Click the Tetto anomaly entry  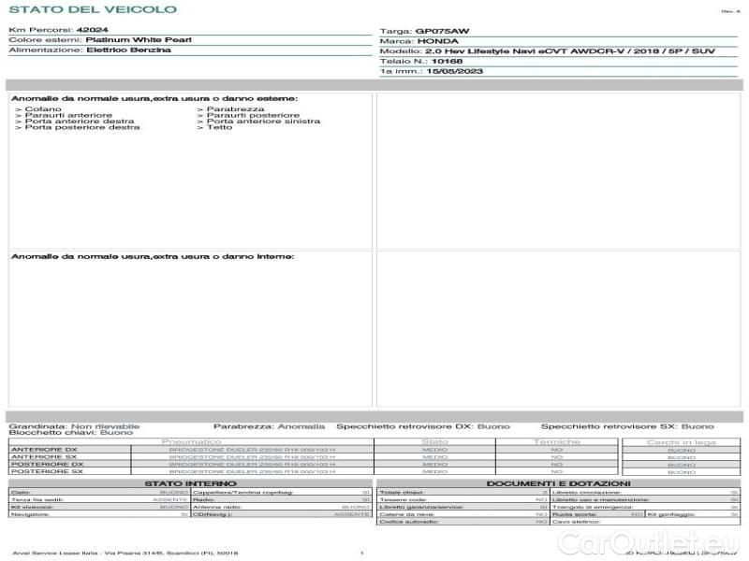219,127
